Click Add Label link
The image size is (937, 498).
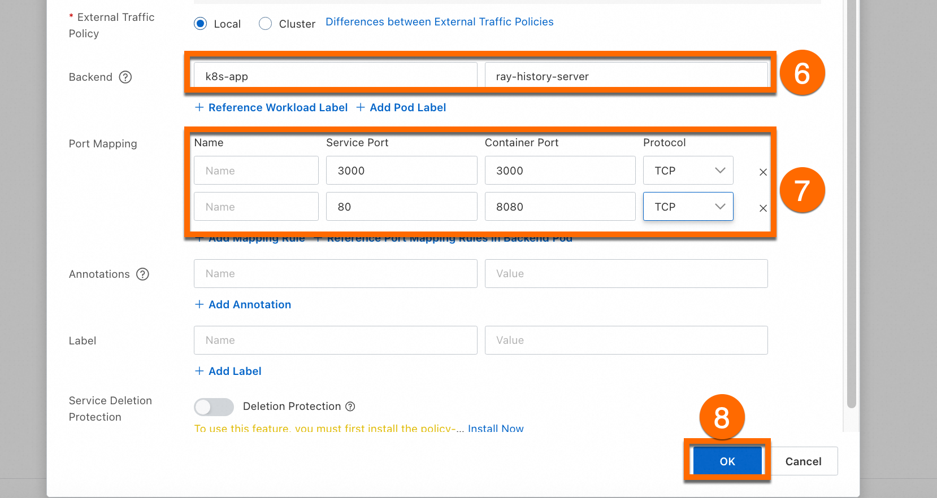click(x=228, y=371)
